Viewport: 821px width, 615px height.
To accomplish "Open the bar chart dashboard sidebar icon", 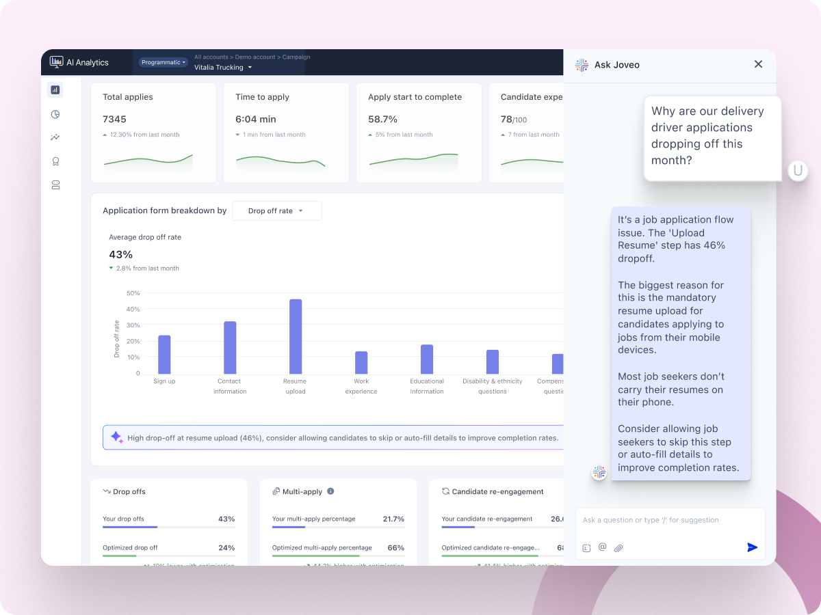I will tap(55, 90).
